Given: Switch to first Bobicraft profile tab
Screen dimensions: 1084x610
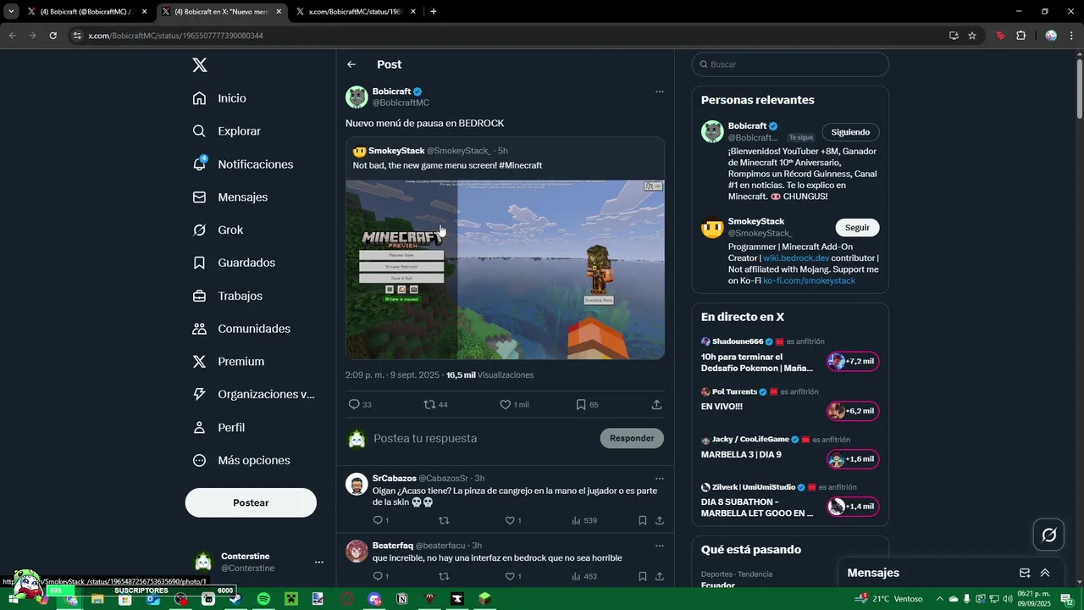Looking at the screenshot, I should click(86, 12).
